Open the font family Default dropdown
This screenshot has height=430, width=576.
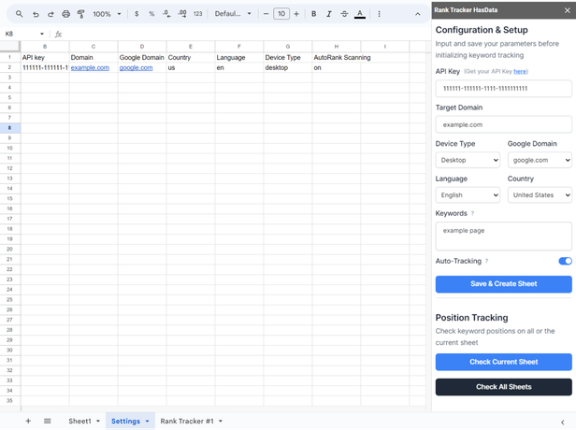pos(233,14)
